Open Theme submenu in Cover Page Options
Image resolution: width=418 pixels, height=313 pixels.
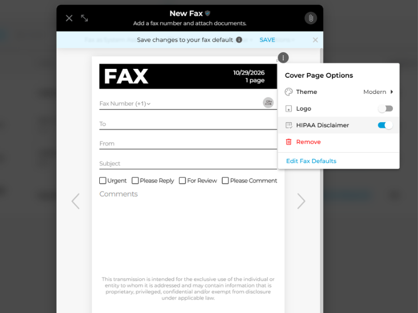point(339,92)
